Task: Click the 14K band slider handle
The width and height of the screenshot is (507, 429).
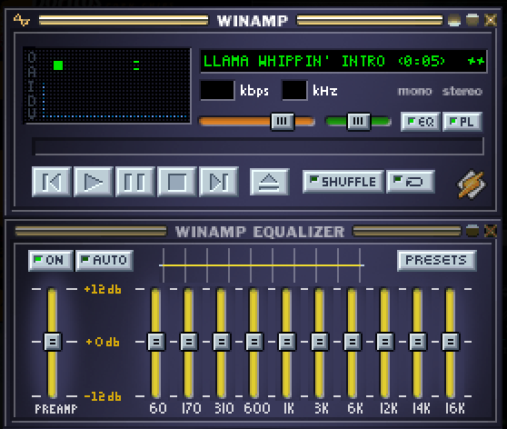Action: 418,342
